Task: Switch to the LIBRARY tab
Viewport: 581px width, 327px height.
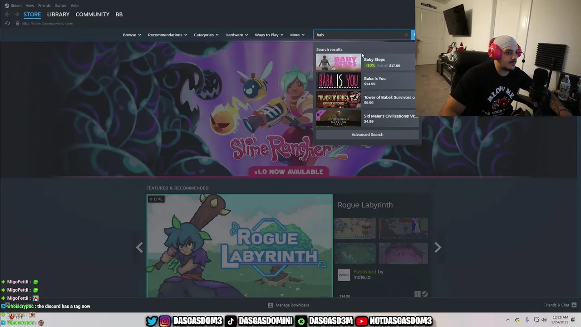Action: tap(58, 15)
